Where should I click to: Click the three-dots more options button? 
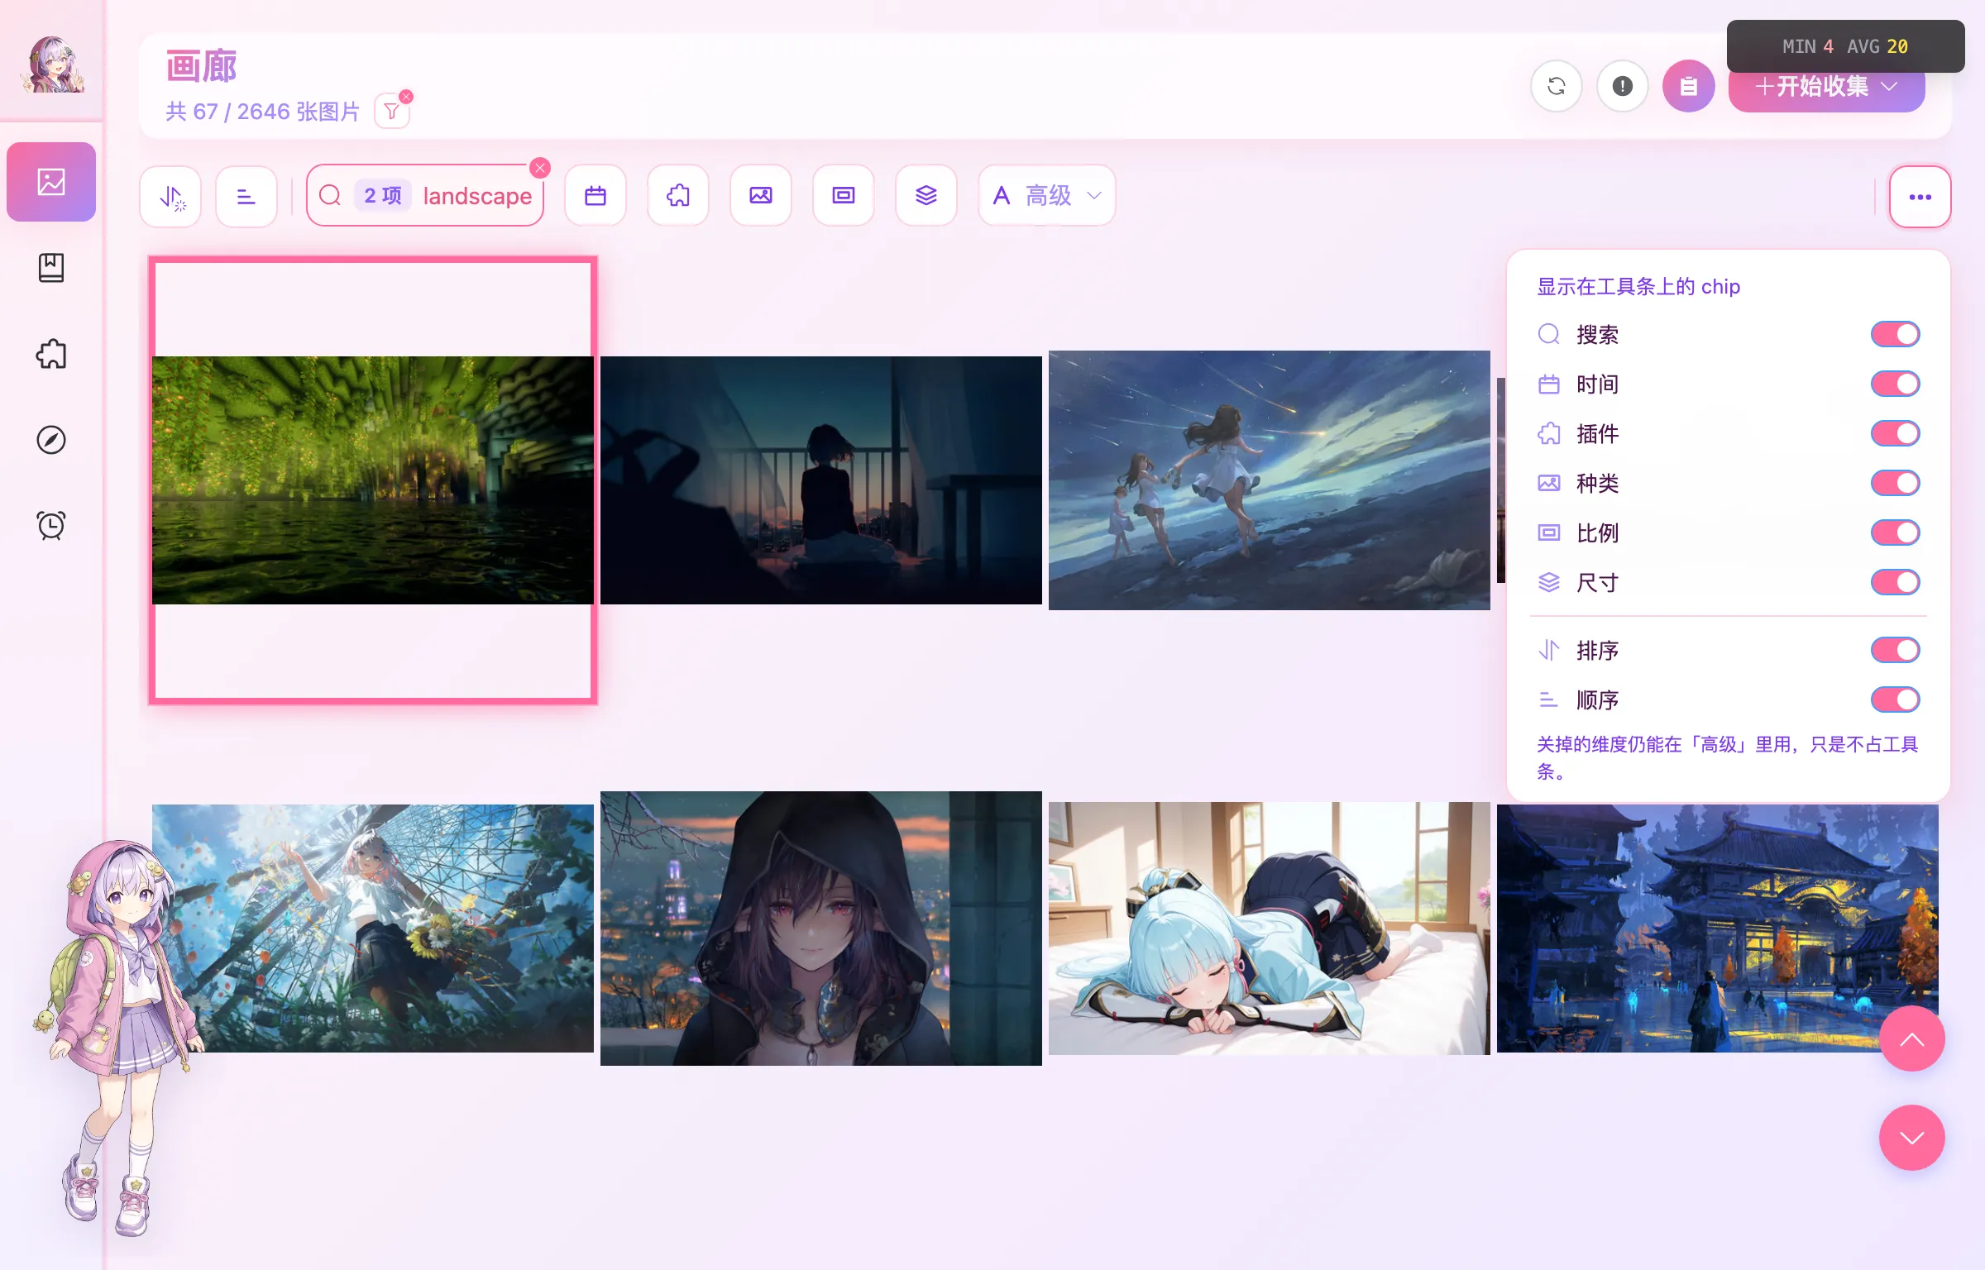click(x=1920, y=197)
